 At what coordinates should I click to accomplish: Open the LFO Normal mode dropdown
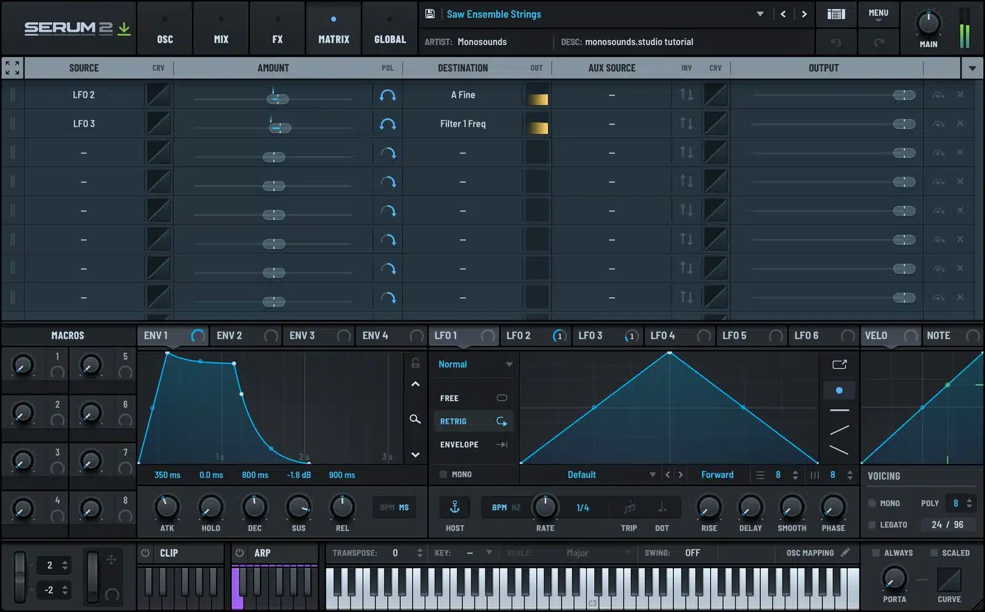(x=475, y=364)
